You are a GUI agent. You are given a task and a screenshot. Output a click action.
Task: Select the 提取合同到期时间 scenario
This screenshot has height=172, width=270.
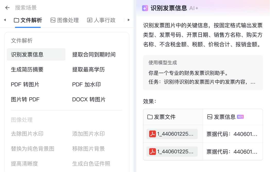[94, 55]
